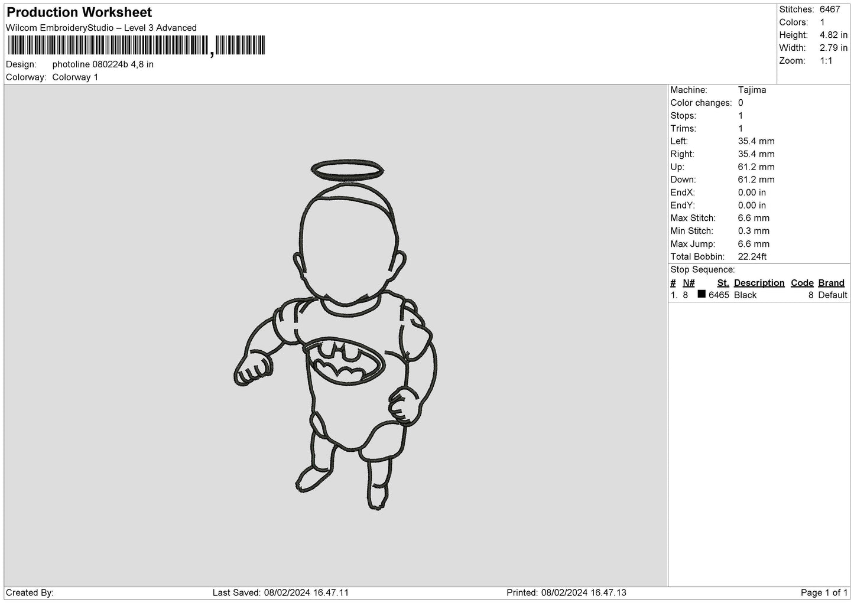
Task: Click the Total Bobbin value 22.24ft
Action: pyautogui.click(x=752, y=257)
